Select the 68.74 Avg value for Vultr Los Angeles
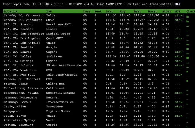This screenshot has width=195, height=128. pos(124,43)
